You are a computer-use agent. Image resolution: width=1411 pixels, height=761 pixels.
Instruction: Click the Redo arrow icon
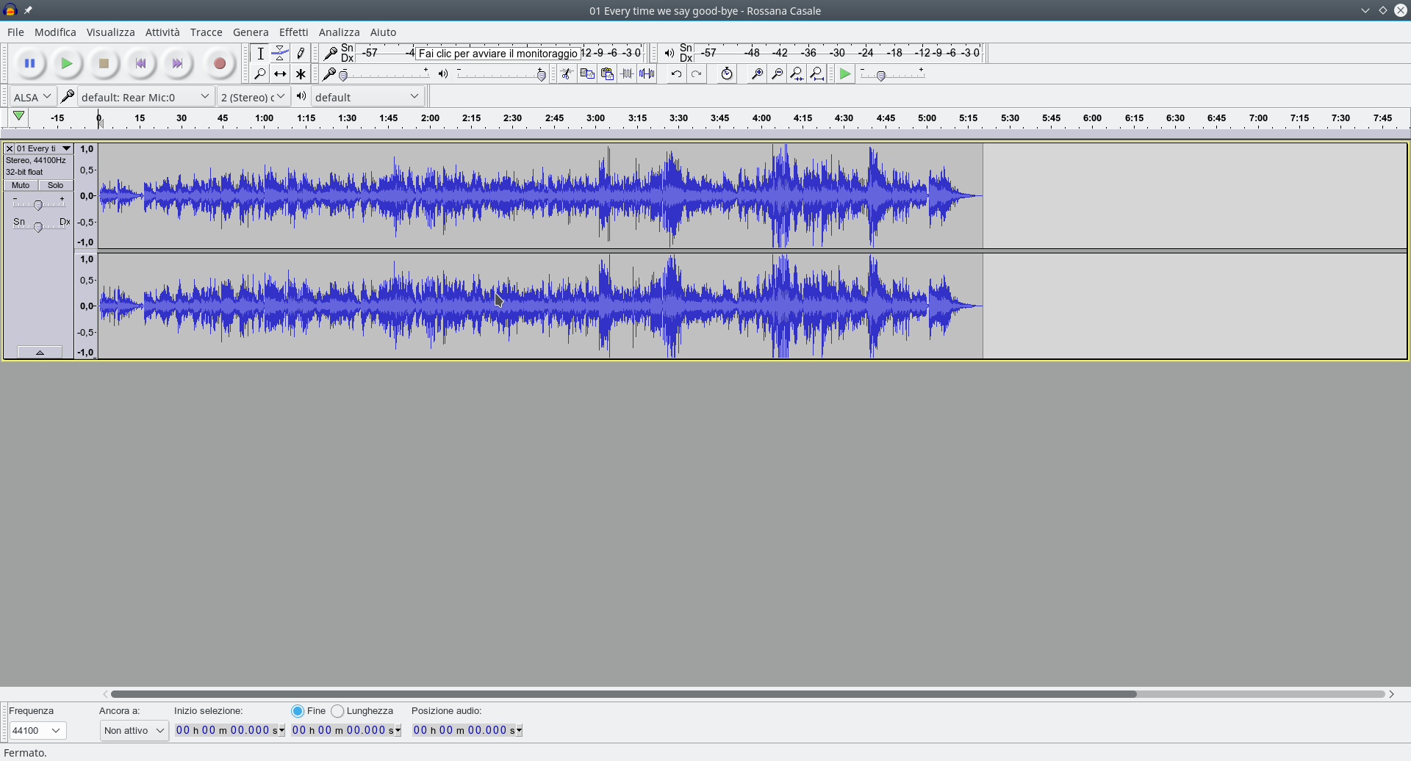696,73
